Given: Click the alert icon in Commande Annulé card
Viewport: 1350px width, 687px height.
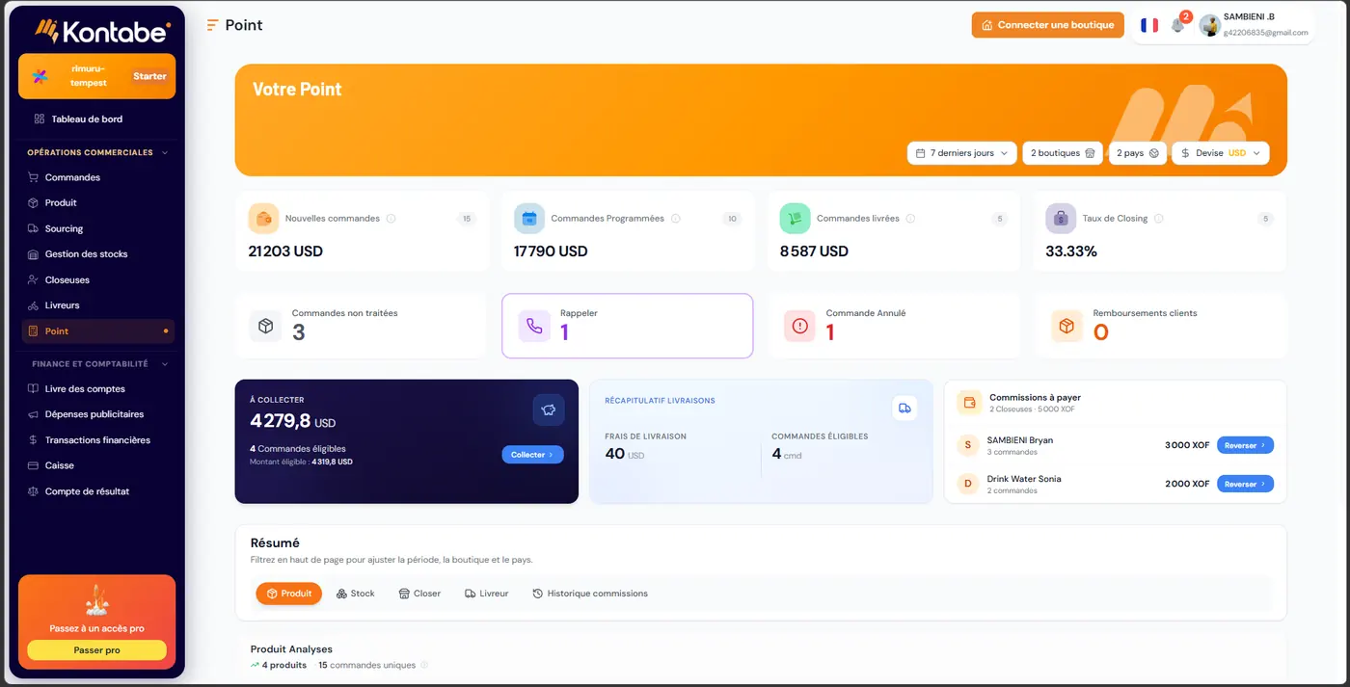Looking at the screenshot, I should 799,326.
